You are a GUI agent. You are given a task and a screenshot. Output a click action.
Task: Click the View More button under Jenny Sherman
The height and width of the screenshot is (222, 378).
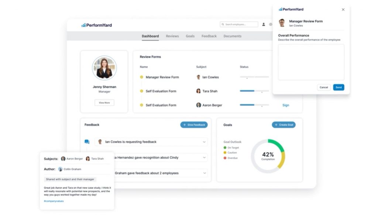[x=104, y=103]
